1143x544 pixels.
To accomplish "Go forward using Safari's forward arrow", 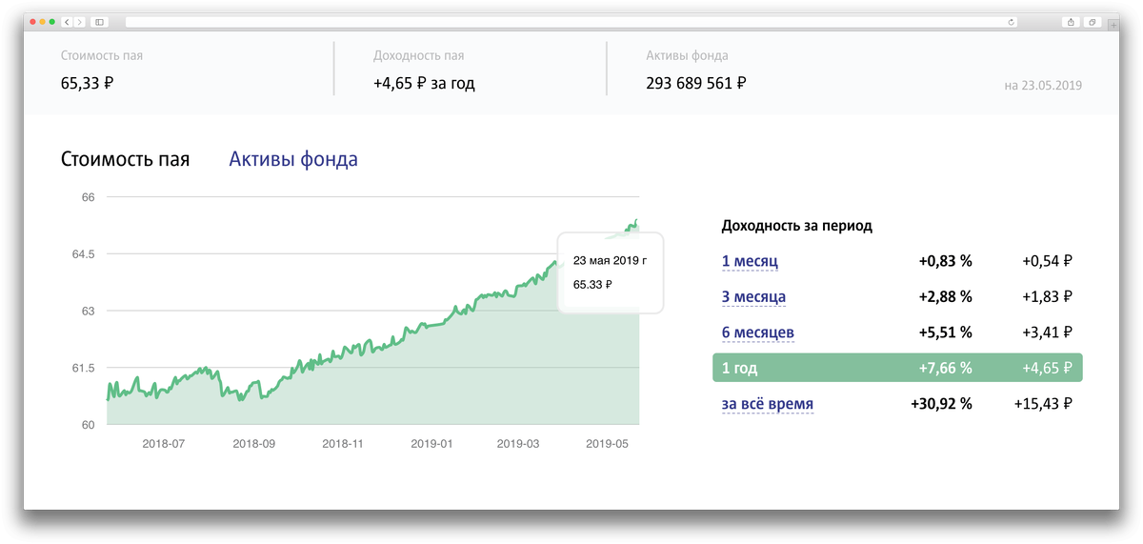I will coord(79,21).
